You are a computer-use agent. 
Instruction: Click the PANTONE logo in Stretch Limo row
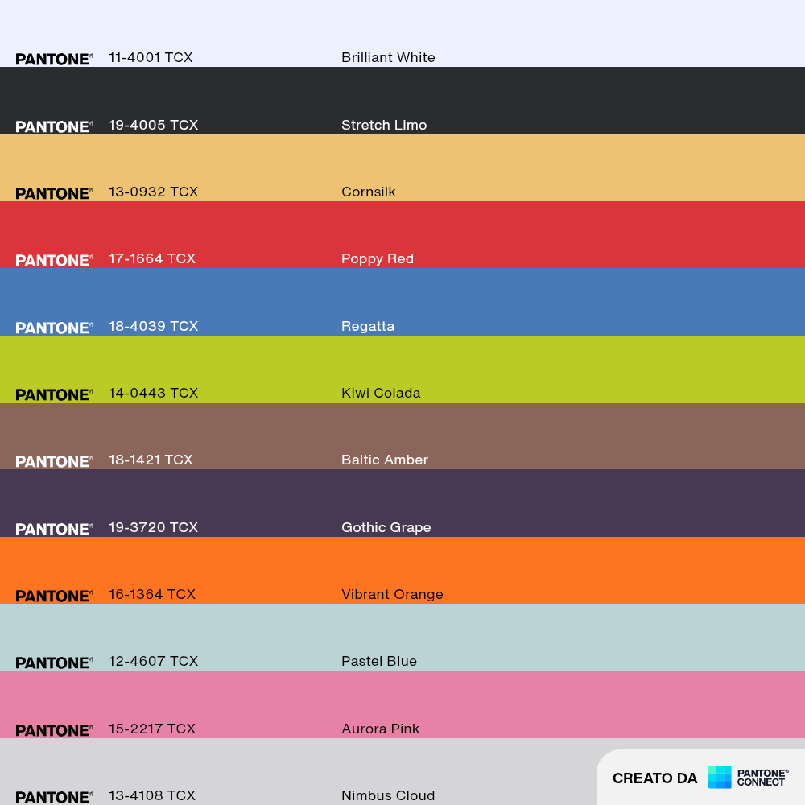point(54,127)
